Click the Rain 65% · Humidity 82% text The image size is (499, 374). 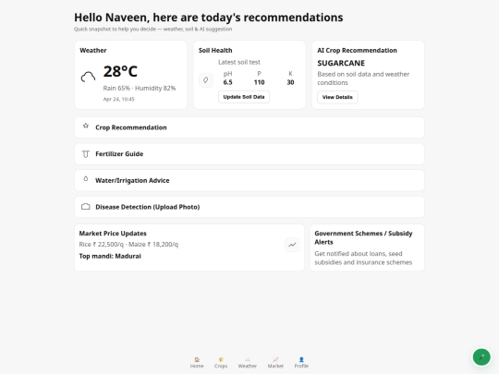(139, 88)
